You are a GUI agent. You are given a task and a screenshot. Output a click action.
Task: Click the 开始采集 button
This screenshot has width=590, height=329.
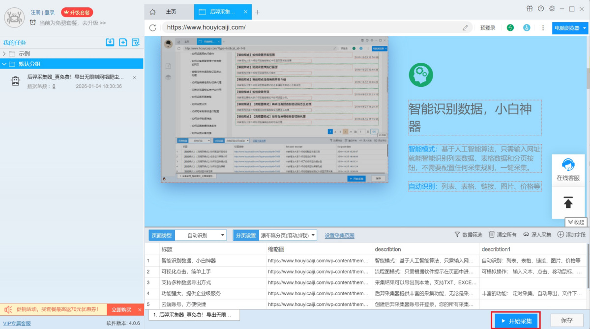pyautogui.click(x=516, y=321)
